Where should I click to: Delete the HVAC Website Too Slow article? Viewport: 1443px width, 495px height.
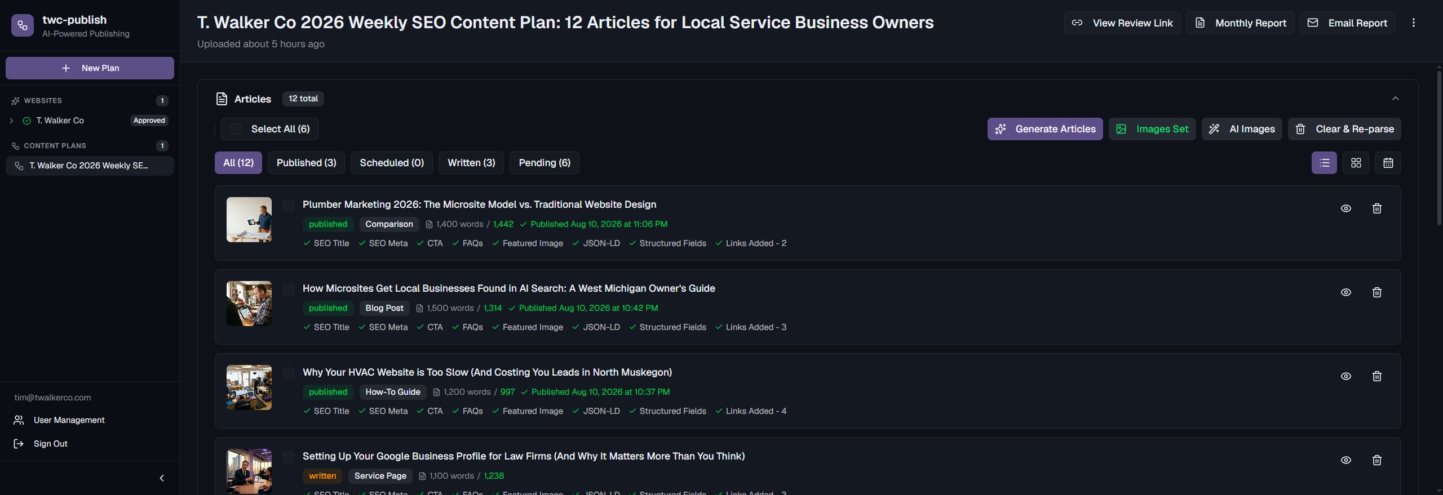(x=1377, y=376)
